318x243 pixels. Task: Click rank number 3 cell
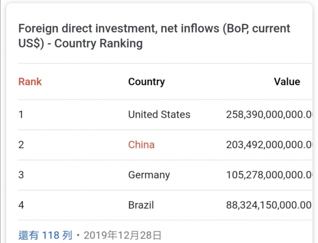pyautogui.click(x=21, y=175)
